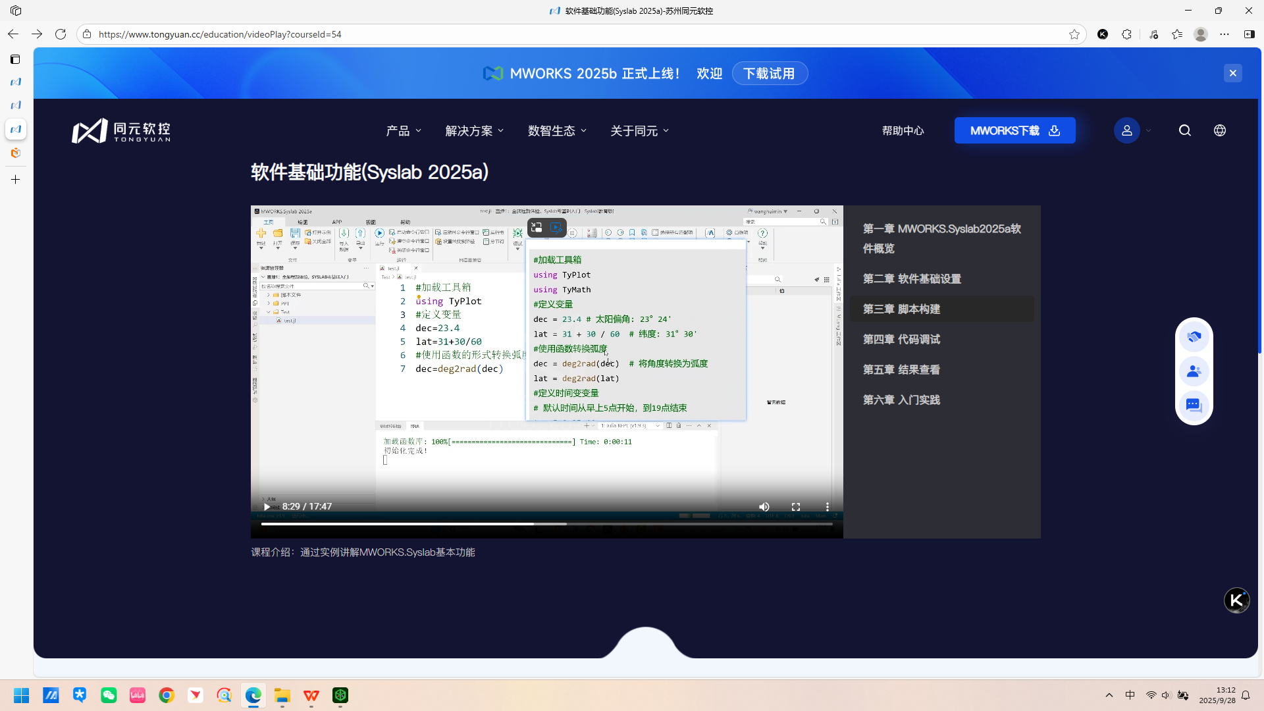
Task: Select chapter 第四章 代码调试
Action: 942,339
